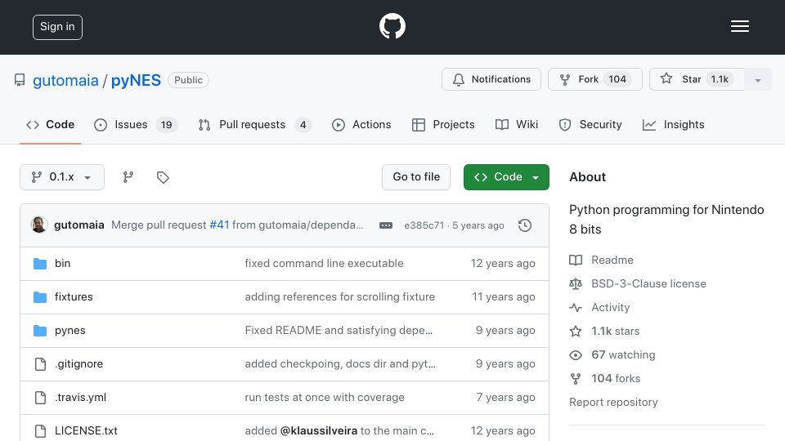Viewport: 785px width, 441px height.
Task: Open the hamburger navigation menu
Action: 739,26
